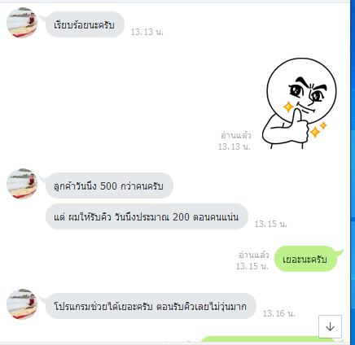
Task: Open profile picture beside เรียบร้อยนะครับ message
Action: pyautogui.click(x=22, y=23)
